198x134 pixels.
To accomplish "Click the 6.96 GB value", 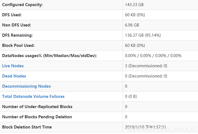I will 132,25.
